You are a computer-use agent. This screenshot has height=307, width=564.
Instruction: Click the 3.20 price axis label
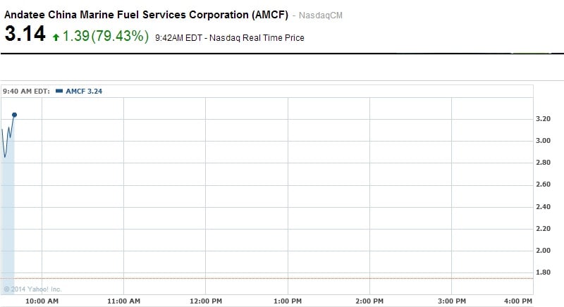point(544,119)
